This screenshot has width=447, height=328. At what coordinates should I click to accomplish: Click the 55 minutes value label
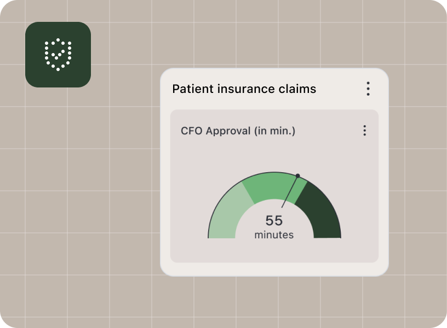click(274, 227)
